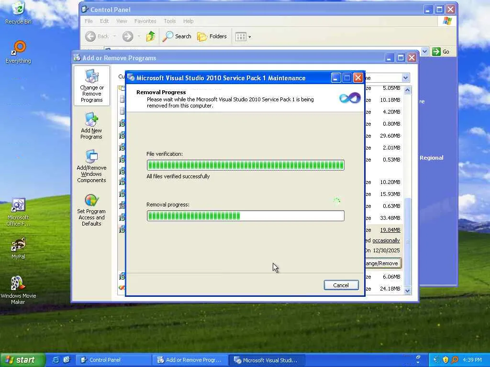Close the Add or Remove Programs window
Screen dimensions: 490x367
[412, 58]
